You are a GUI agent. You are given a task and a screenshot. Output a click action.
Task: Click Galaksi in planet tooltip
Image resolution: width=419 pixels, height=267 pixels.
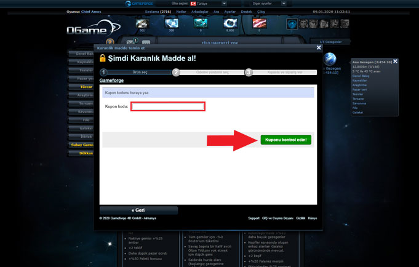click(x=357, y=112)
